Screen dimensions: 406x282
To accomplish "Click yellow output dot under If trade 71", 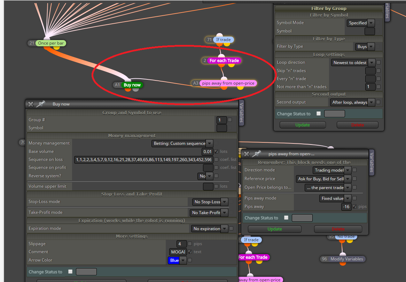I will click(227, 44).
